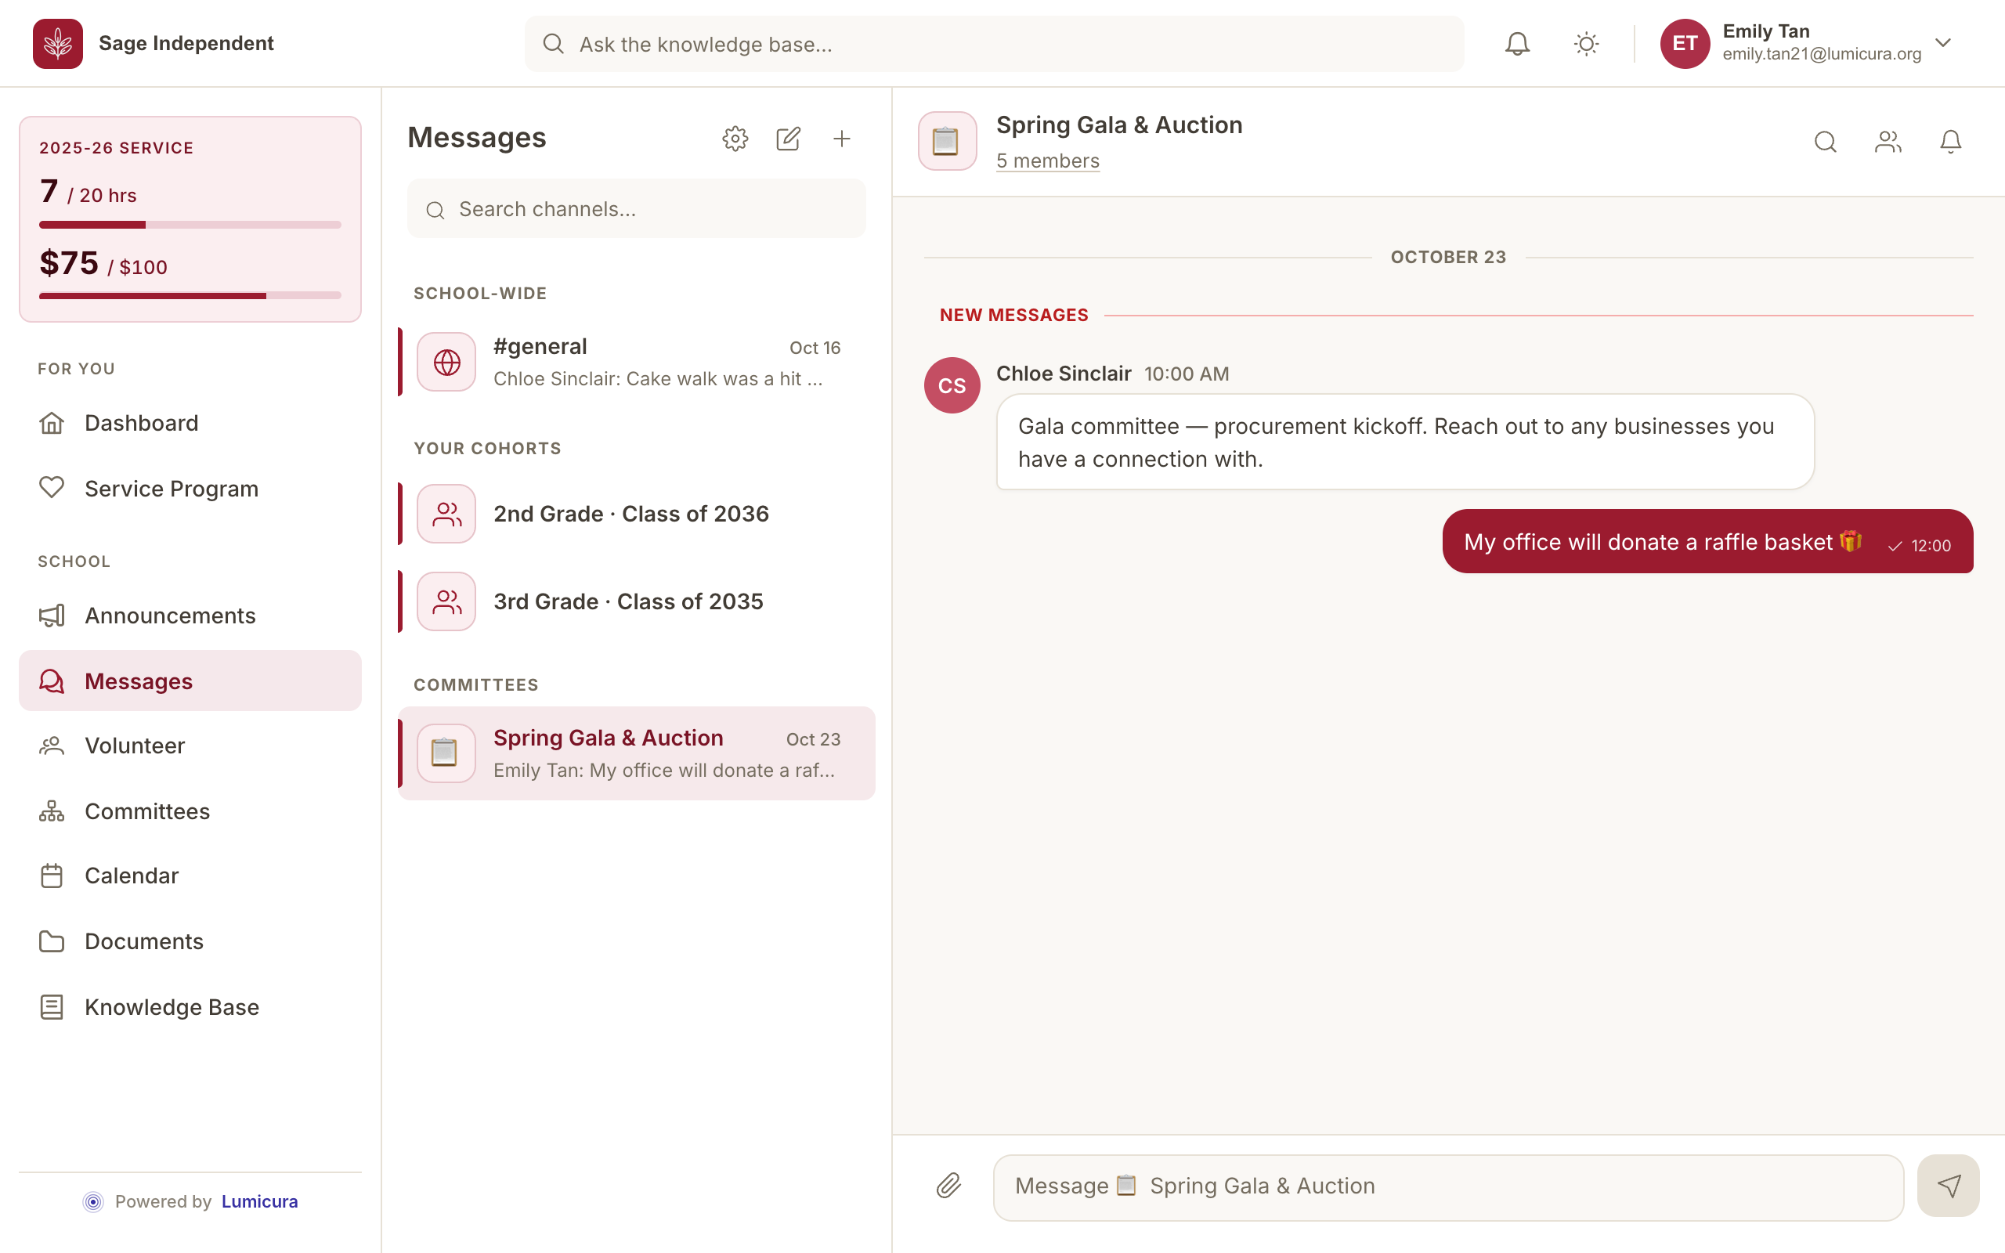
Task: Open Knowledge Base in sidebar
Action: click(x=190, y=1007)
